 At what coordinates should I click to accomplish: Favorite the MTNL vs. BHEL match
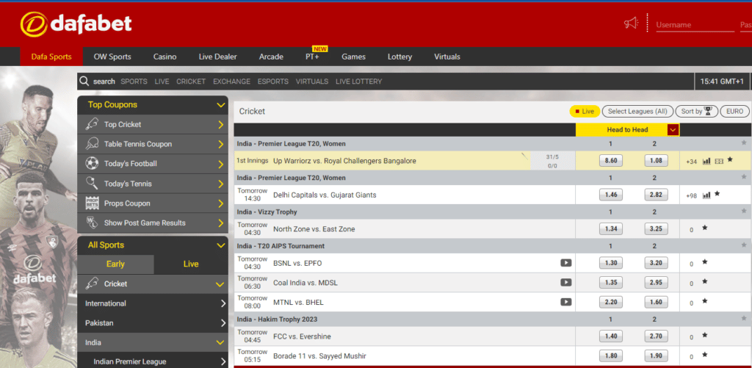(704, 301)
